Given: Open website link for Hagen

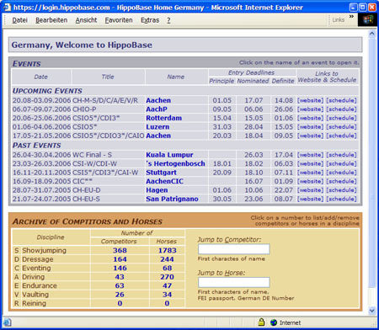Looking at the screenshot, I should coord(310,190).
